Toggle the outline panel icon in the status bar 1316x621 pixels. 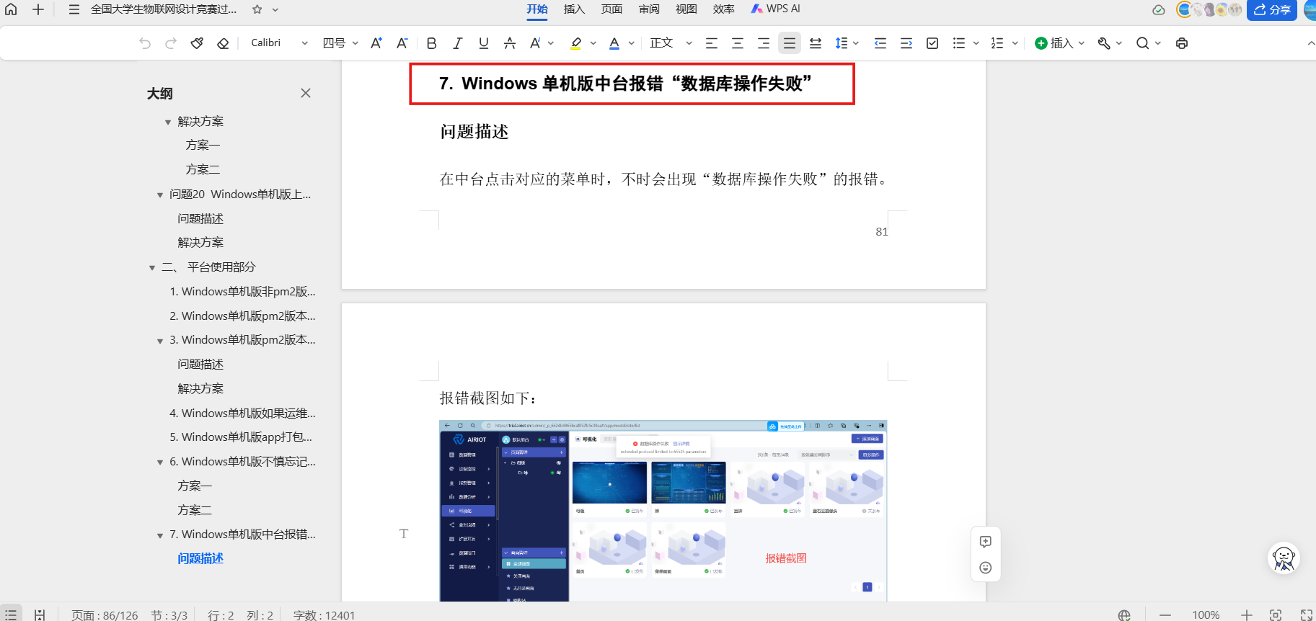click(x=11, y=615)
